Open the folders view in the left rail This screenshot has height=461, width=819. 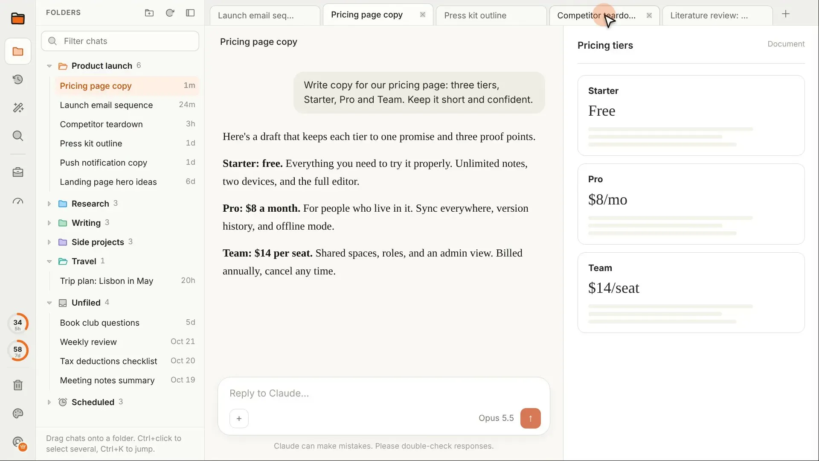click(x=18, y=52)
